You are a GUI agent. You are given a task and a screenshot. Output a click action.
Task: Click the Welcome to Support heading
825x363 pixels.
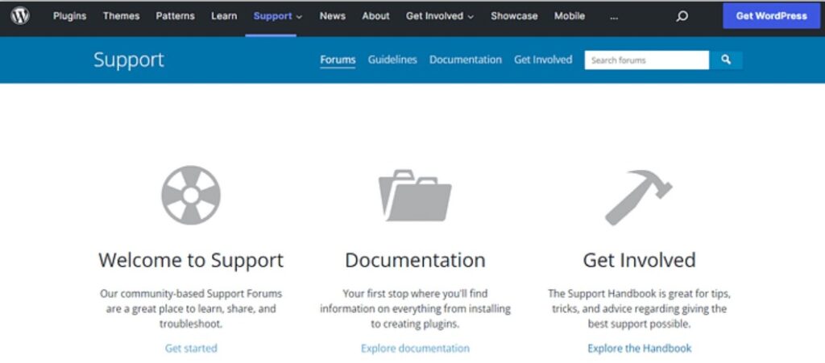[191, 260]
